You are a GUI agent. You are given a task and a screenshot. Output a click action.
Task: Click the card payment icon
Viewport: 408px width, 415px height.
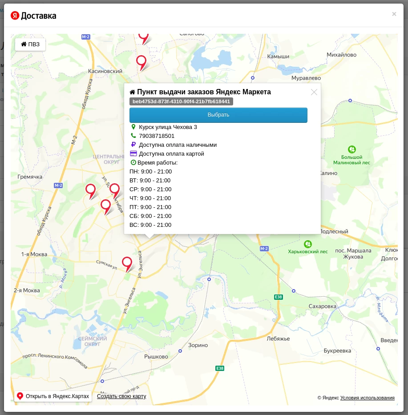[133, 153]
